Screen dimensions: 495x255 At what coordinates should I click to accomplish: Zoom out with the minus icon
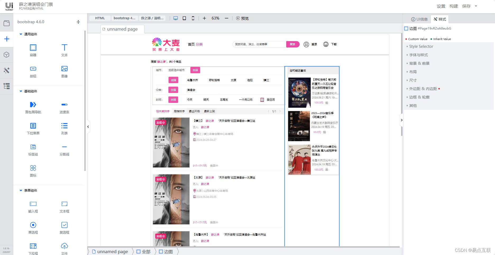226,18
